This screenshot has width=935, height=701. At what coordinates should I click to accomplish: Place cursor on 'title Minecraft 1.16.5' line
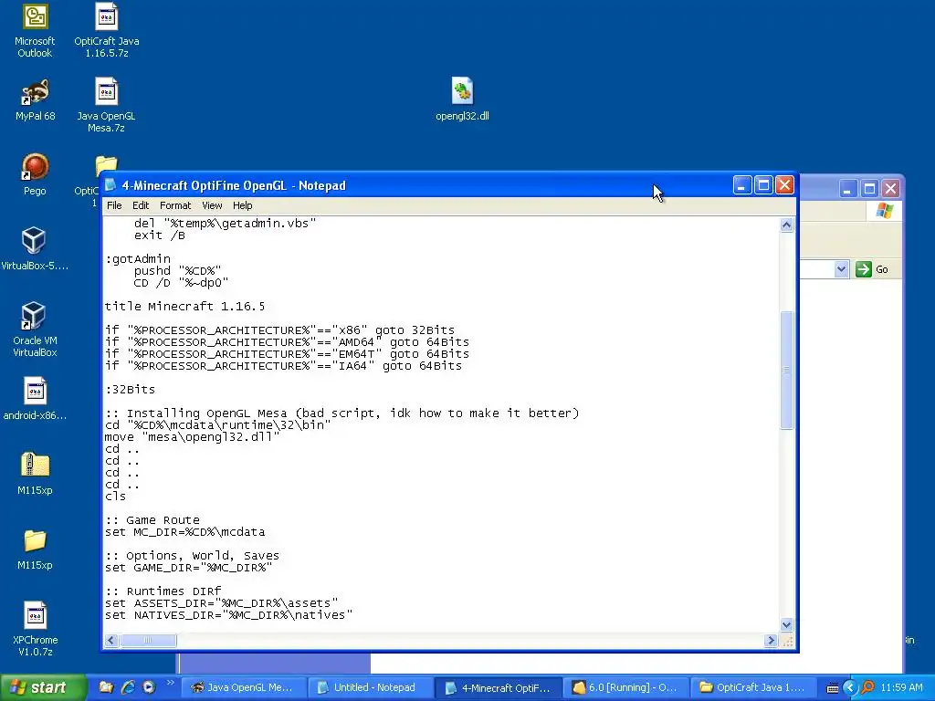pos(184,307)
